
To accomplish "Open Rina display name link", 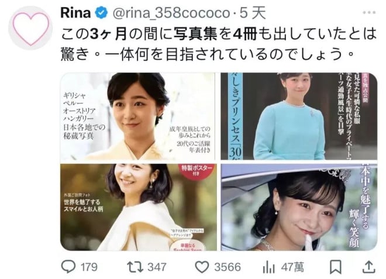I will coord(75,13).
